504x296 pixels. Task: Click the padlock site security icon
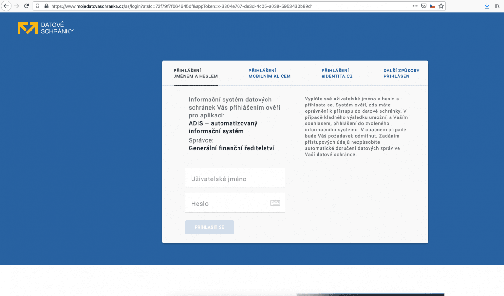(46, 6)
